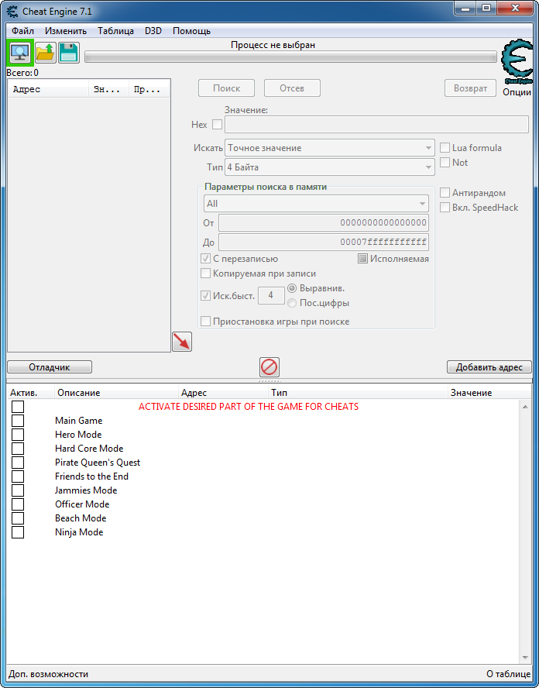
Task: Activate Friends to the End checkbox
Action: [x=18, y=476]
